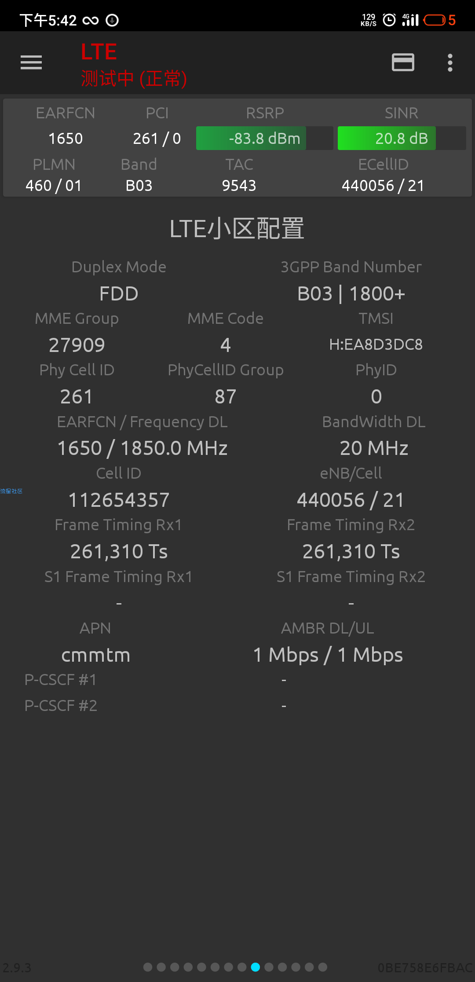
Task: Open the hamburger navigation menu
Action: click(31, 62)
